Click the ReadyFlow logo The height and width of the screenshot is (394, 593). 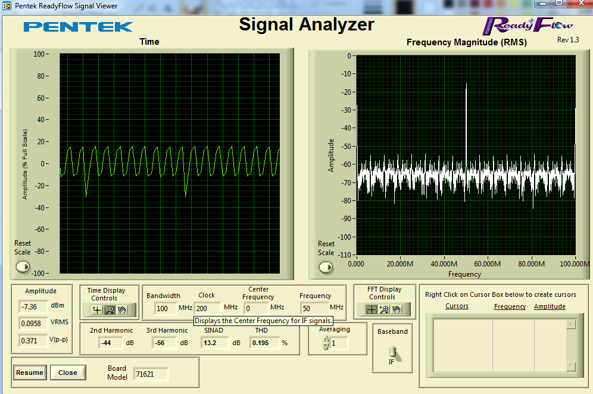[x=528, y=26]
